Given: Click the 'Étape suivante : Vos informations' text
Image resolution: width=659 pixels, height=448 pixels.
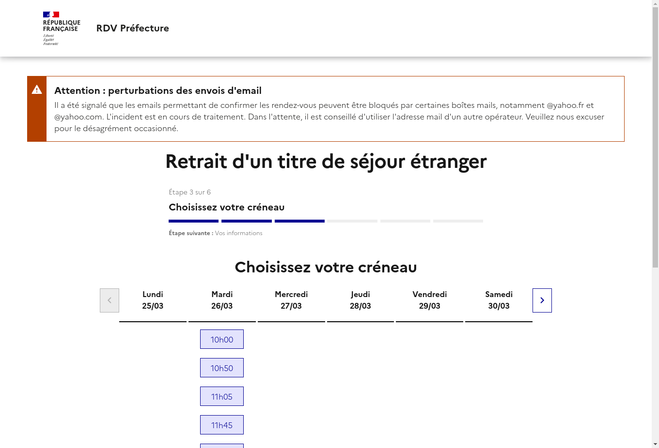Looking at the screenshot, I should (x=216, y=233).
